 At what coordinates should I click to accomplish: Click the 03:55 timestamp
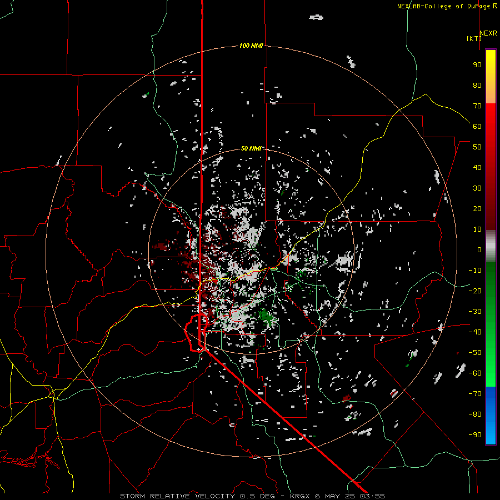click(372, 496)
